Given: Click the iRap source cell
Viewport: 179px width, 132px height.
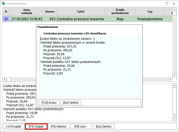Looking at the screenshot, I should click(x=120, y=19).
